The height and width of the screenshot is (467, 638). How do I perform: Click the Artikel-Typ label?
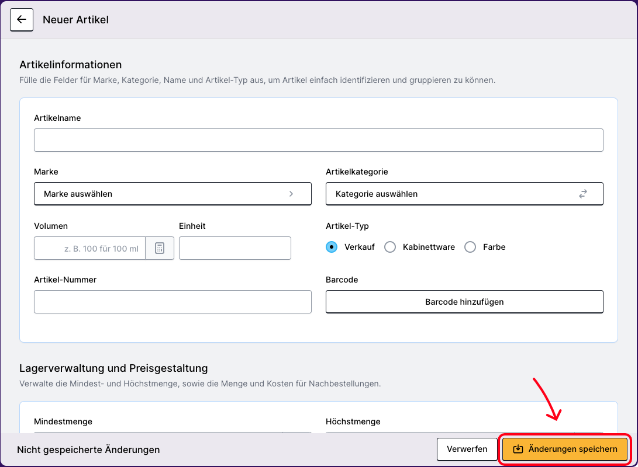347,226
